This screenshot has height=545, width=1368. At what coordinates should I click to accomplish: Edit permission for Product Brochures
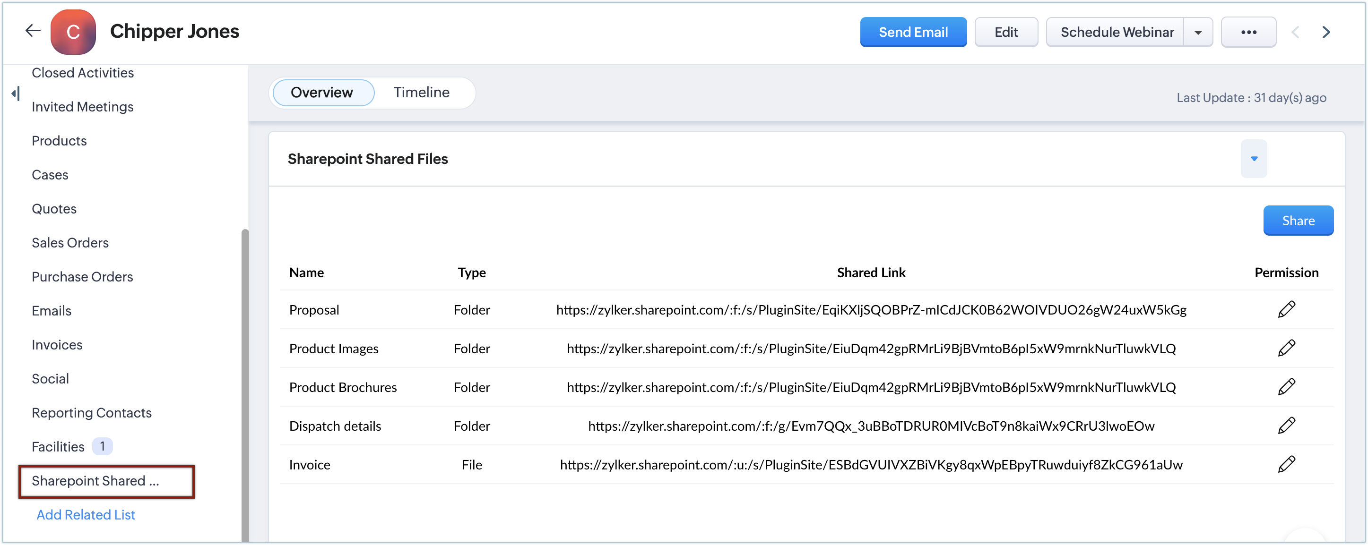coord(1286,387)
